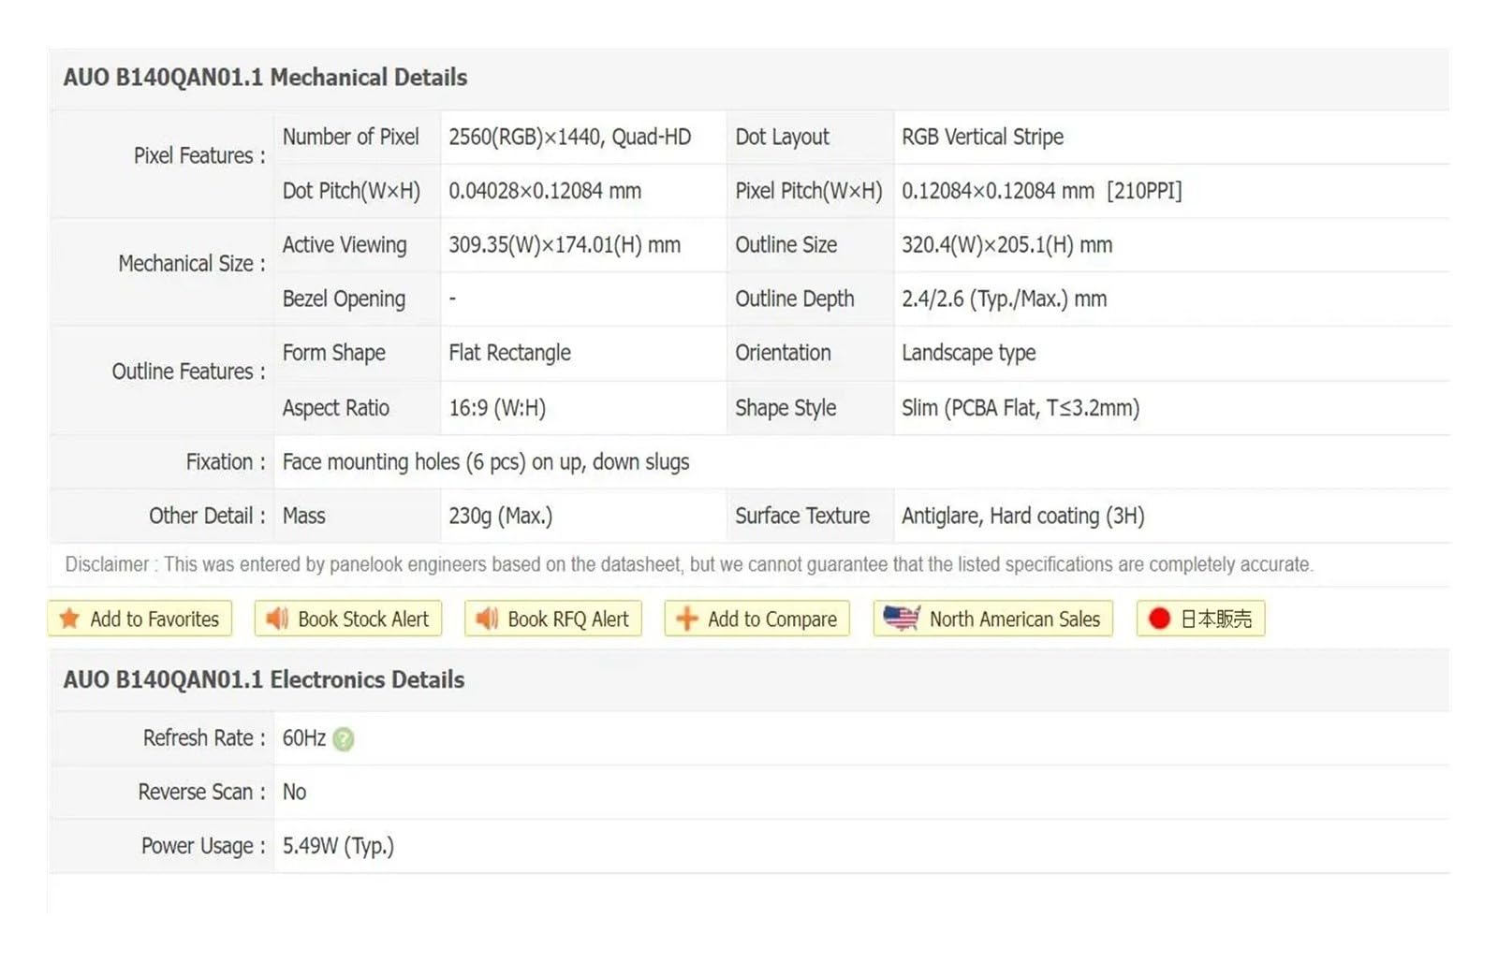
Task: Click the Reverse Scan row header
Action: click(x=201, y=793)
